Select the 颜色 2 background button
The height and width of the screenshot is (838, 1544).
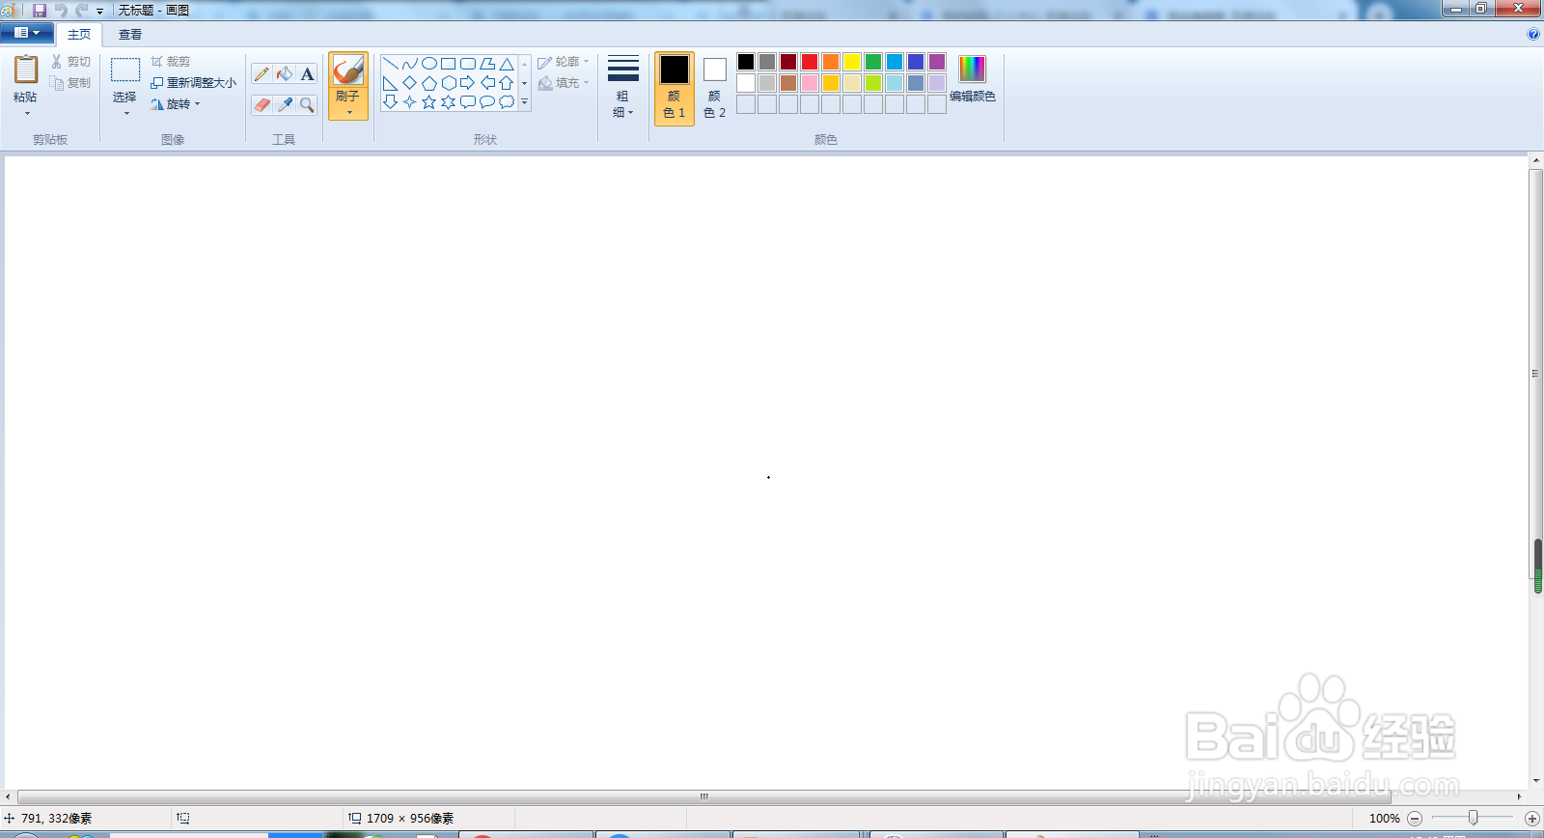pos(715,88)
